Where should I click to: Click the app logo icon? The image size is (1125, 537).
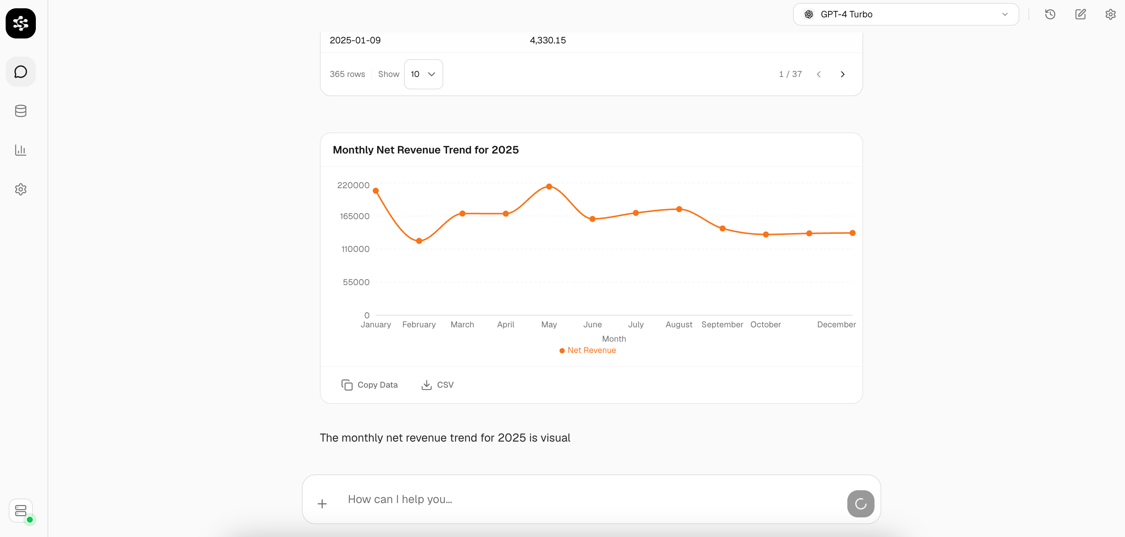[x=20, y=23]
